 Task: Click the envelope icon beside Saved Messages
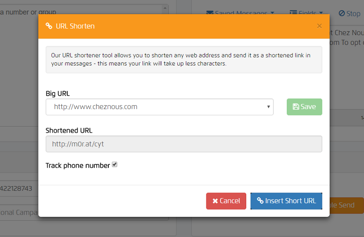pos(209,14)
